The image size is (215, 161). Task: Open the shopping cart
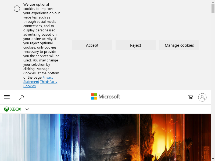(191, 97)
